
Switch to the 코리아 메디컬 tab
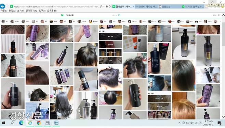[146, 6]
